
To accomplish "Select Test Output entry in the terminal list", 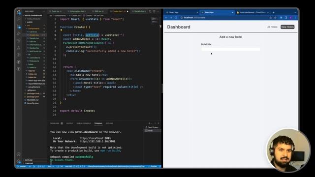I will tap(153, 127).
